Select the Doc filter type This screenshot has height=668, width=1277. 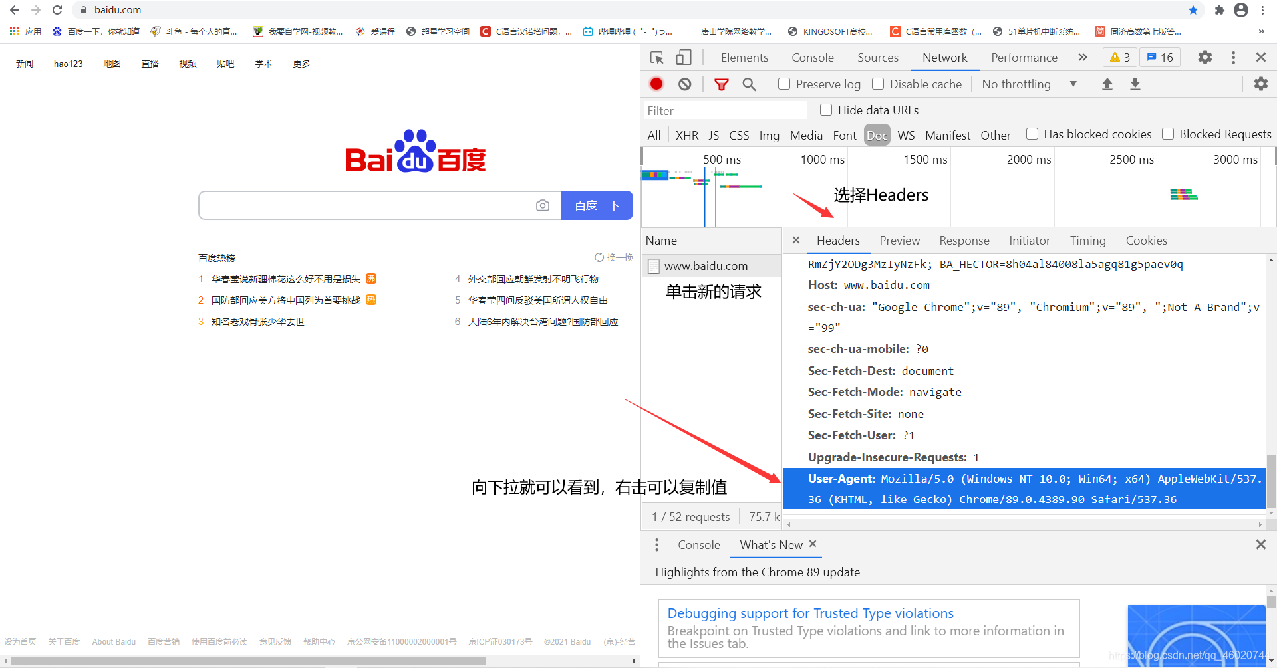[x=877, y=135]
